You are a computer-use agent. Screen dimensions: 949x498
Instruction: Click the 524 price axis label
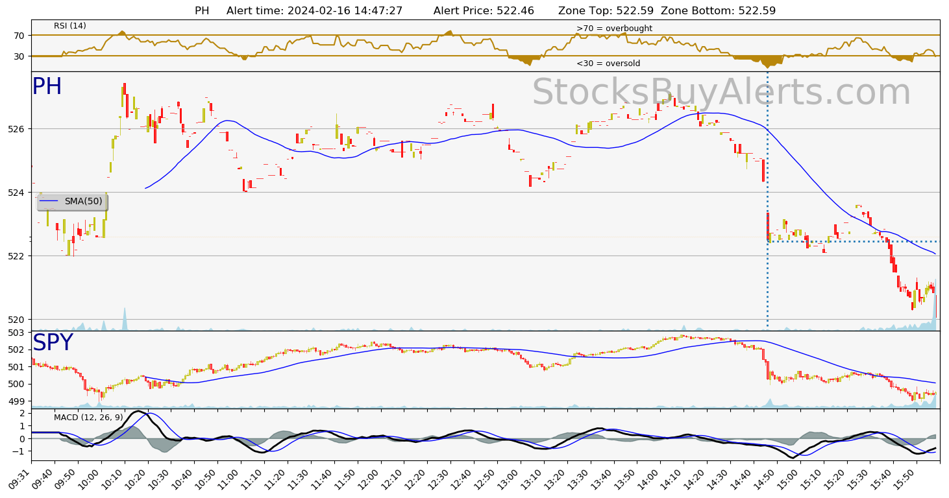pyautogui.click(x=16, y=193)
